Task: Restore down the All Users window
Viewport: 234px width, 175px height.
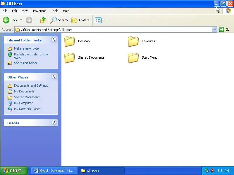Action: [223, 4]
